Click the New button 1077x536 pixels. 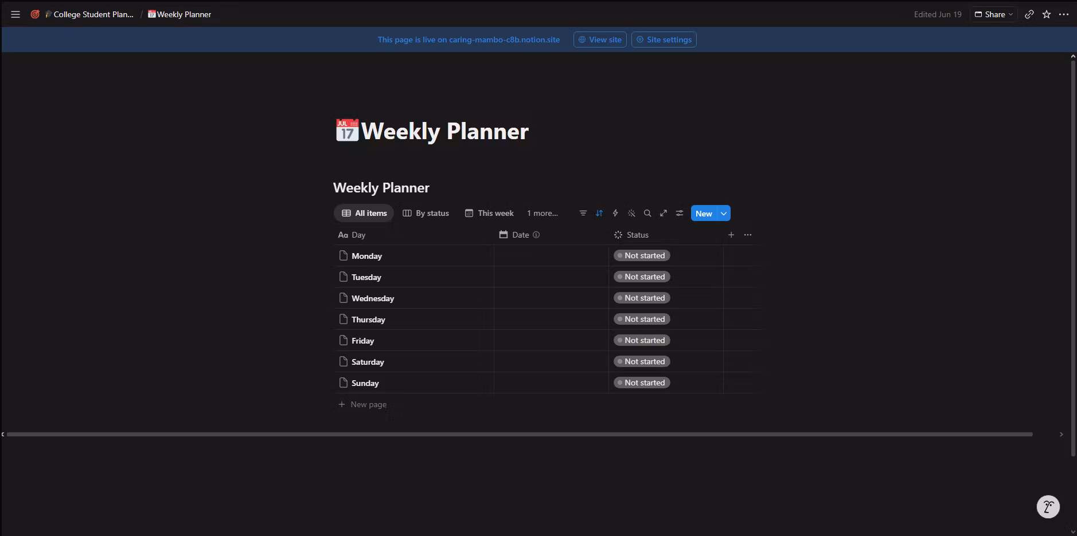click(x=704, y=213)
